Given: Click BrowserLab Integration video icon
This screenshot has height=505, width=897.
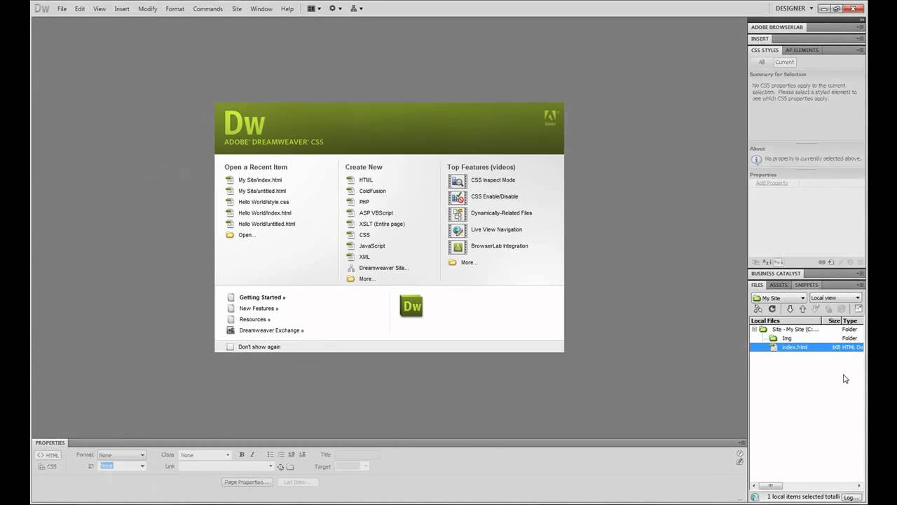Looking at the screenshot, I should (x=458, y=246).
